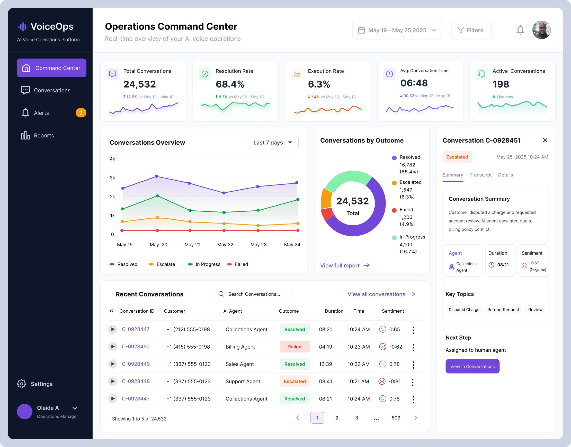This screenshot has width=571, height=447.
Task: Click the Settings gear icon
Action: coord(22,384)
